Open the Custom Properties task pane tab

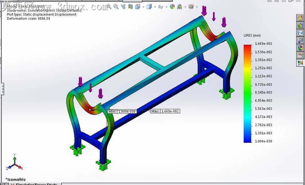coord(300,55)
